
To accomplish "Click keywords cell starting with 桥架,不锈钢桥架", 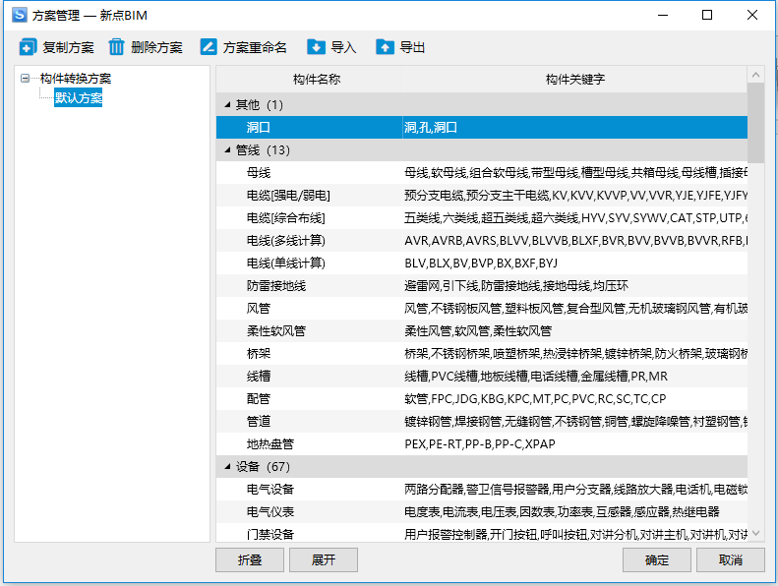I will pyautogui.click(x=575, y=354).
